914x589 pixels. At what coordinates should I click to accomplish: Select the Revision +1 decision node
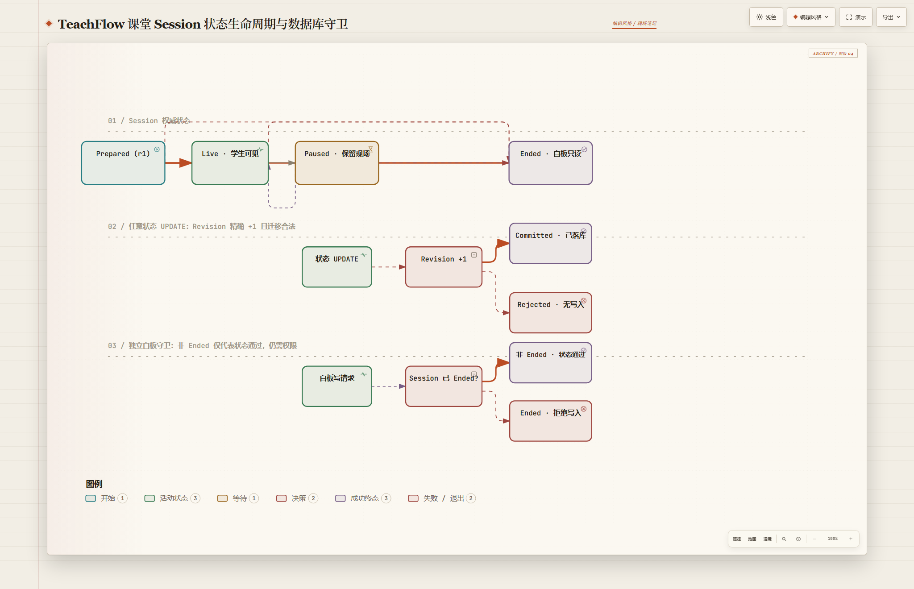(444, 267)
